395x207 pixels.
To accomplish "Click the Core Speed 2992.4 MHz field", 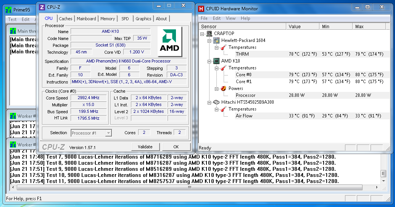I will 89,98.
